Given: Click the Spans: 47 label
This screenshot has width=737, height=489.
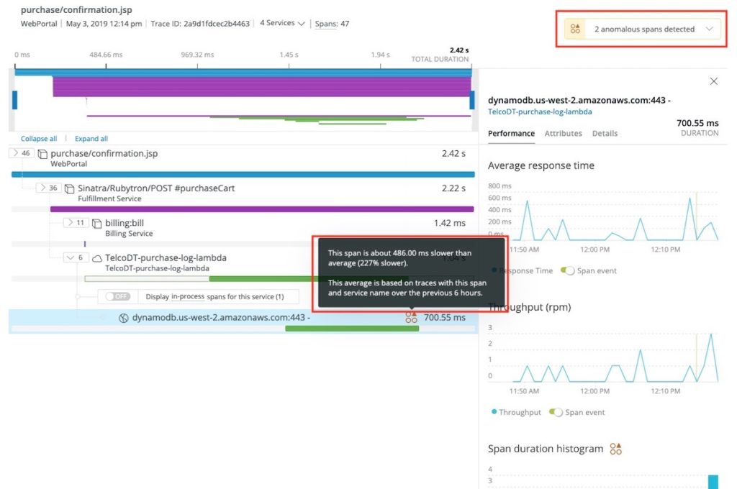Looking at the screenshot, I should [332, 24].
